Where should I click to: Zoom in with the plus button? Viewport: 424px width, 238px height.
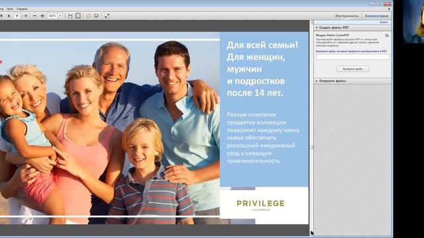[42, 16]
